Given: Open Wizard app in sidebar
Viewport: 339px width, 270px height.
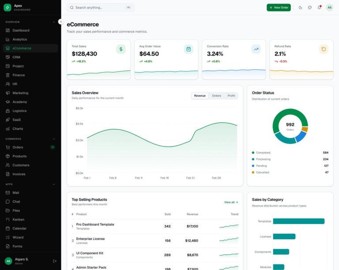Looking at the screenshot, I should pos(30,237).
